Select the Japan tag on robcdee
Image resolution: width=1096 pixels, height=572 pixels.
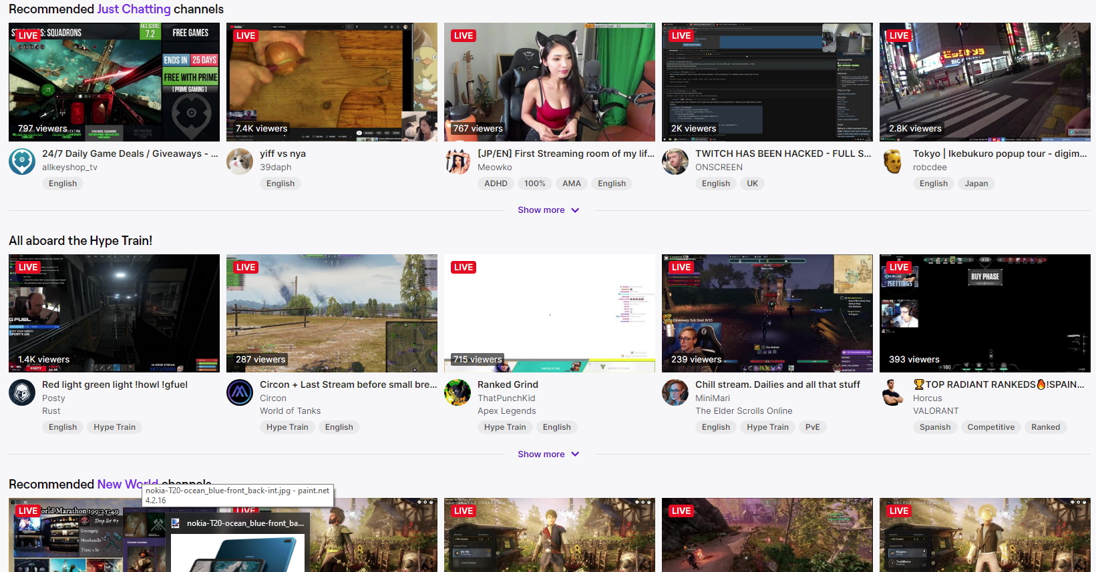[976, 184]
